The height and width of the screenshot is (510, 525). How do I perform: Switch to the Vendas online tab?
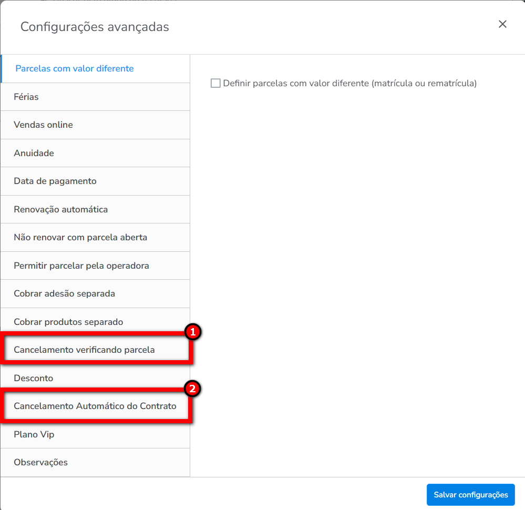(x=44, y=125)
